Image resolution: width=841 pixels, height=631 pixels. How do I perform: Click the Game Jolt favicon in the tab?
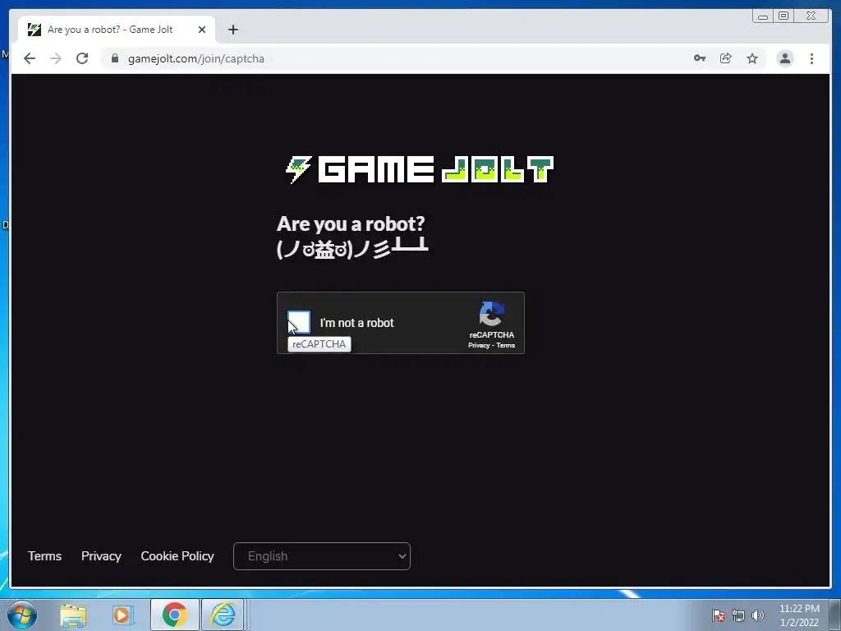(x=34, y=30)
